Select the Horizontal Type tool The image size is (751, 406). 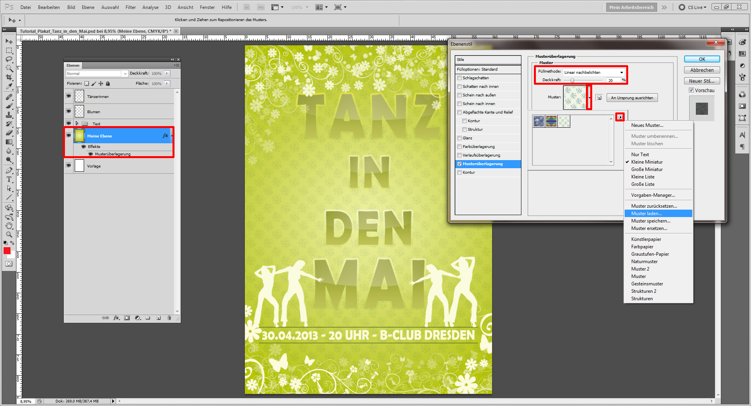[x=9, y=180]
